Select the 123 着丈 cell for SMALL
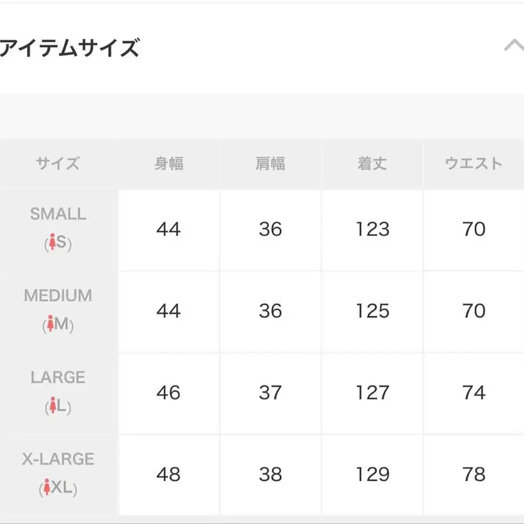The height and width of the screenshot is (524, 524). (x=371, y=229)
